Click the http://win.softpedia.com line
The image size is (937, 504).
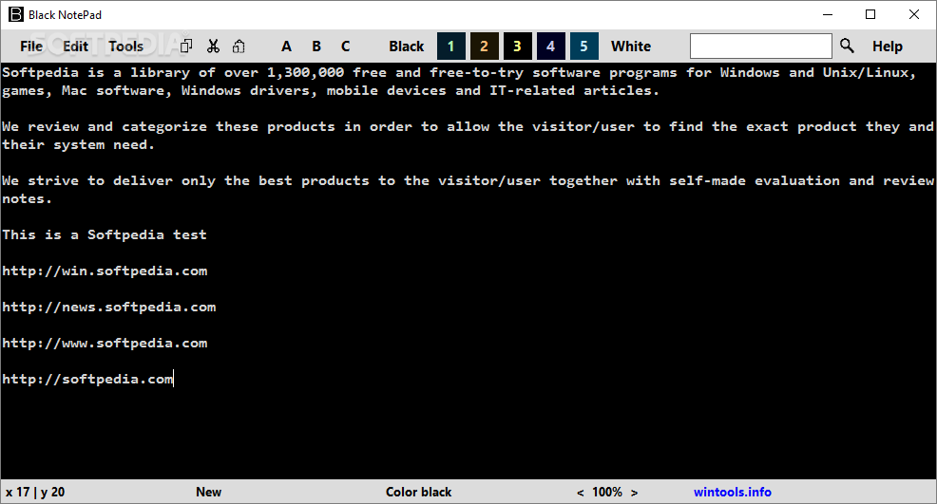pos(105,271)
